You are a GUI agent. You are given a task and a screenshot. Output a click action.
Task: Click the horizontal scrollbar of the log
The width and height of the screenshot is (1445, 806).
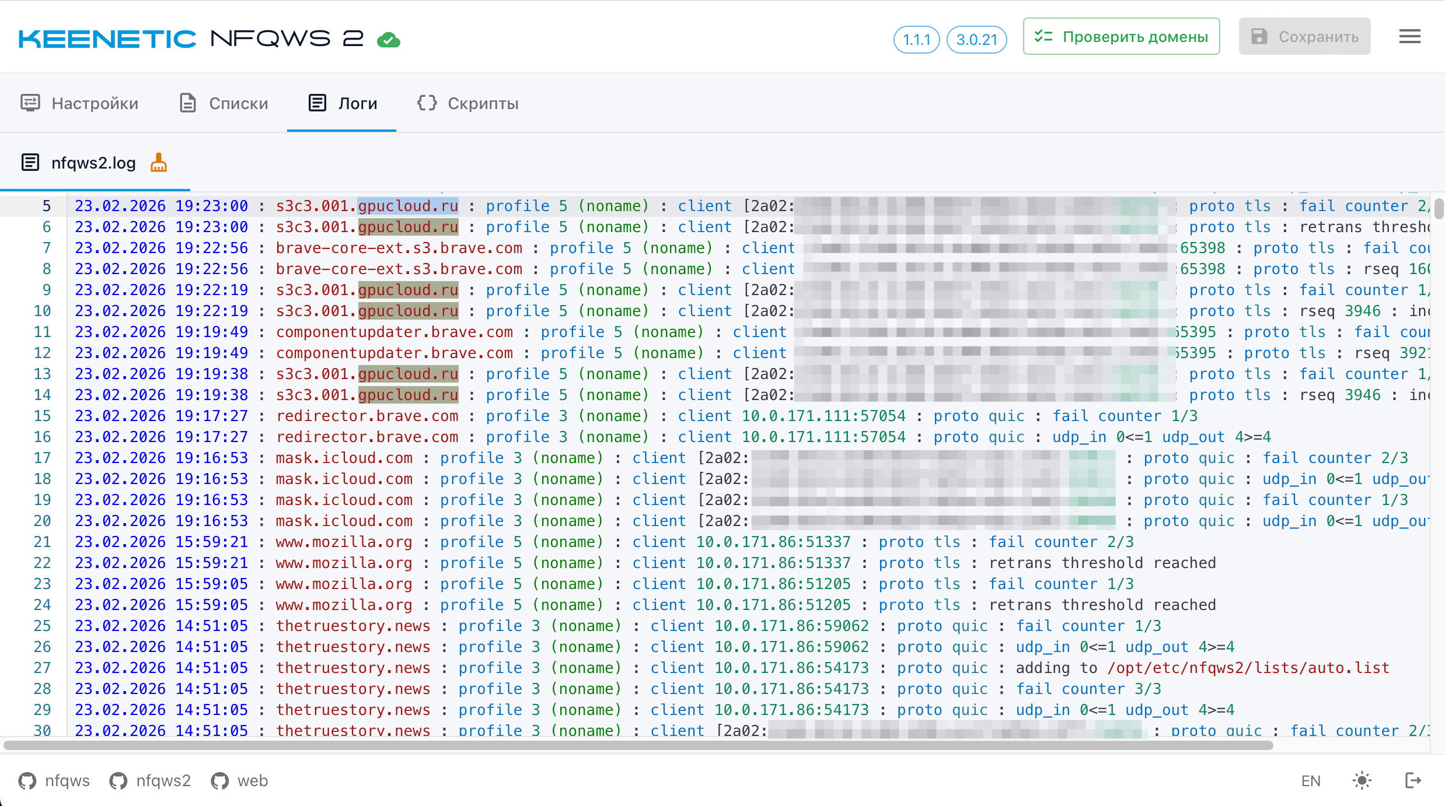[x=638, y=745]
